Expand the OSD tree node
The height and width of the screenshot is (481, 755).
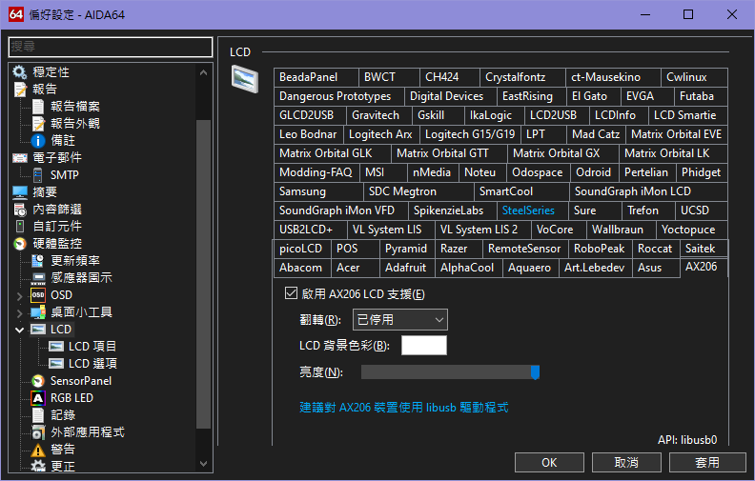click(x=19, y=295)
